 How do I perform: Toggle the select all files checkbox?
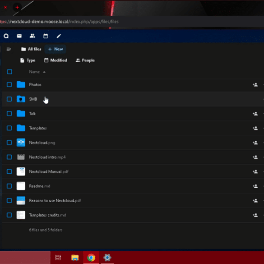(9, 72)
